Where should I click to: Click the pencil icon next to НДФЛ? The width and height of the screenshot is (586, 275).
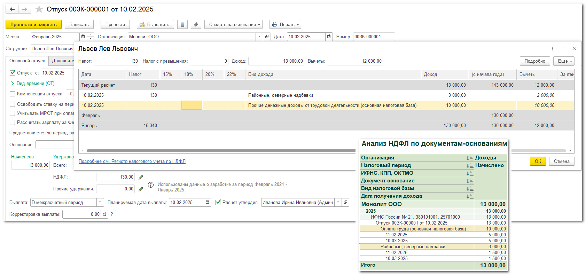pyautogui.click(x=141, y=177)
